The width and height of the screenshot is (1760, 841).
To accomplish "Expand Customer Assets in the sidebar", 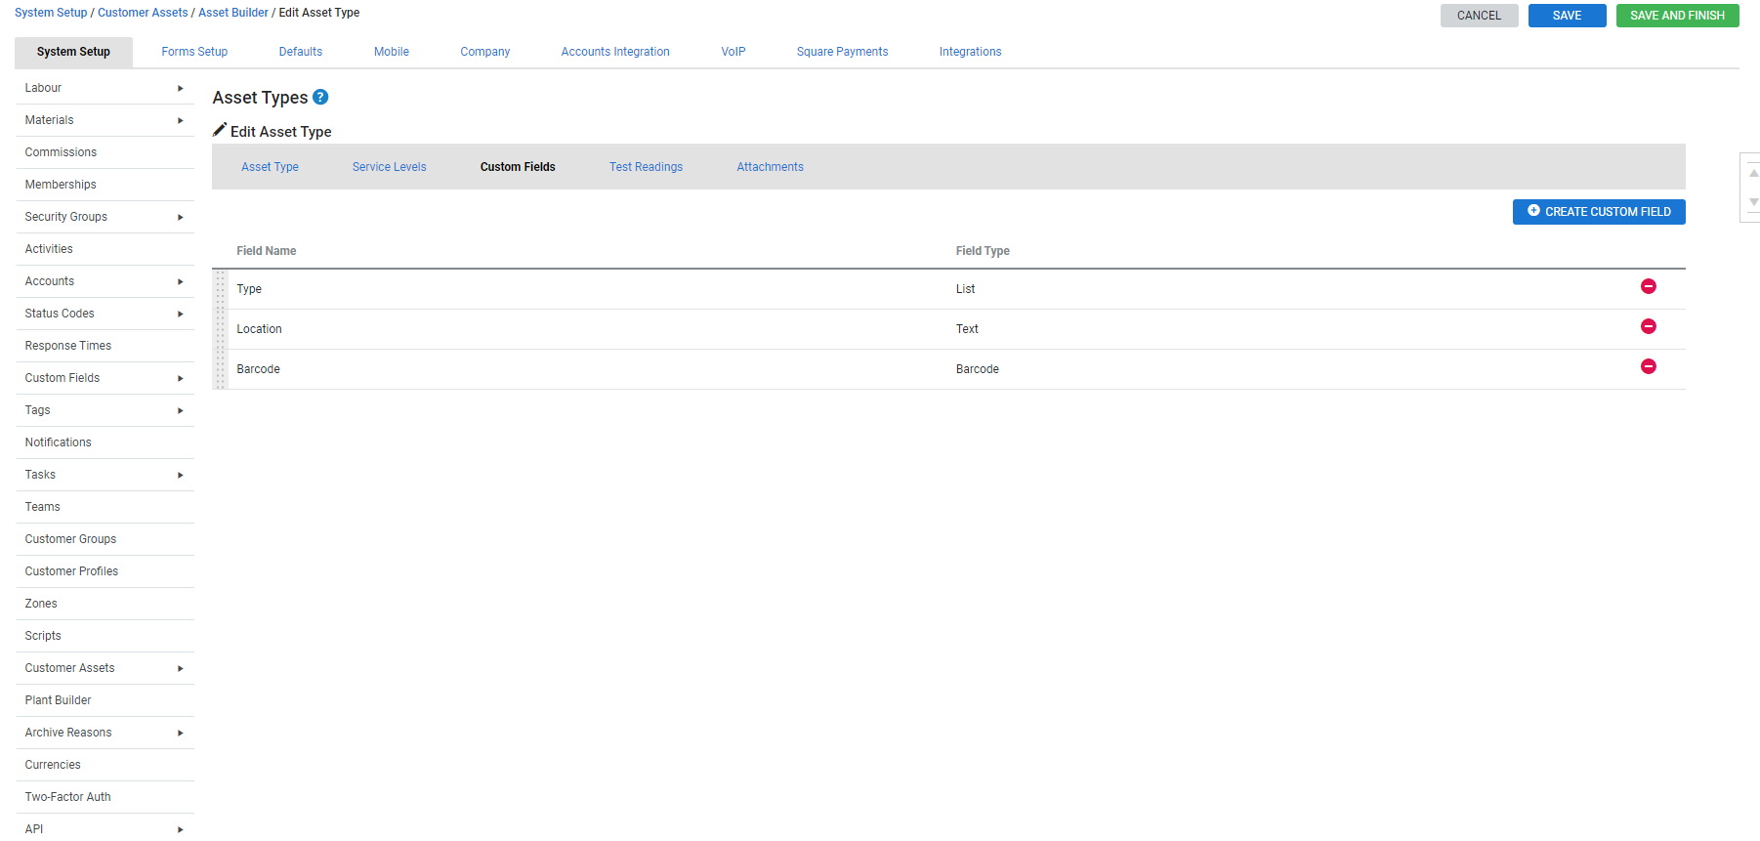I will [x=180, y=668].
